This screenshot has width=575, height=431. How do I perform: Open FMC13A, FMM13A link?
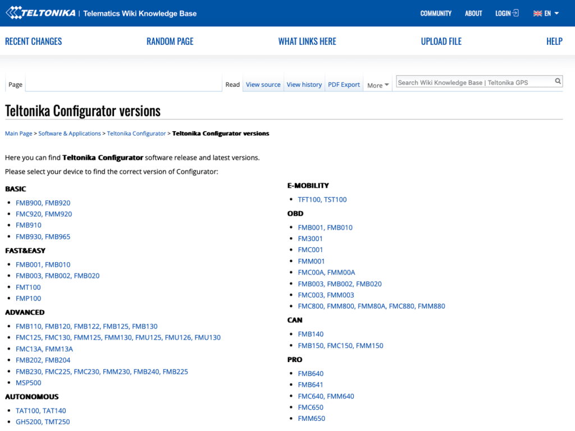pos(44,349)
